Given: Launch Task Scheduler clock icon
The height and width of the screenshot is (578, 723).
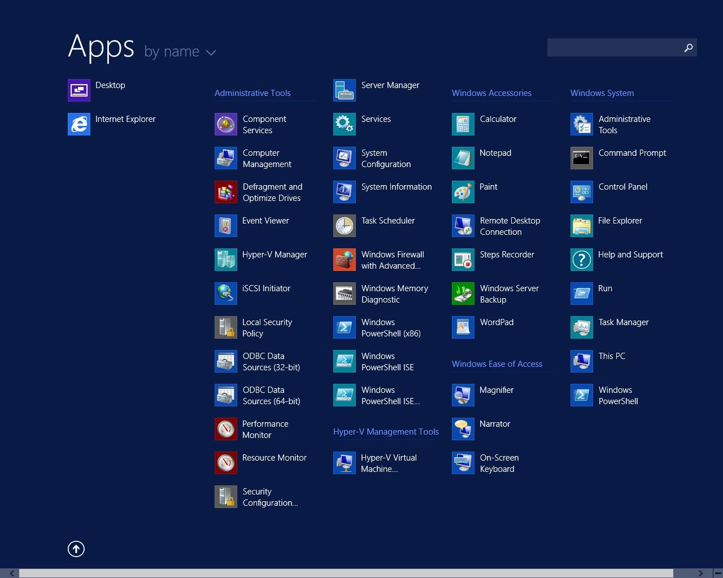Looking at the screenshot, I should [345, 226].
